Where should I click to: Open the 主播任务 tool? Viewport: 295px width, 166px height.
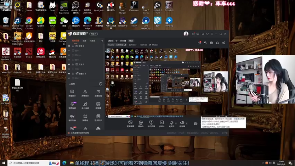(x=98, y=93)
